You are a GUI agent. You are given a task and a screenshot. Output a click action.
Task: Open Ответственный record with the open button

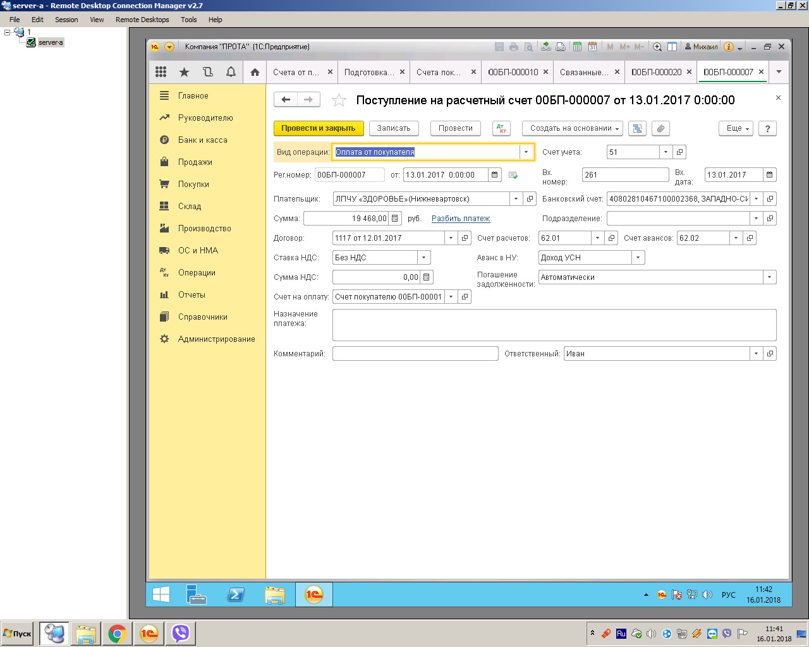pyautogui.click(x=770, y=354)
